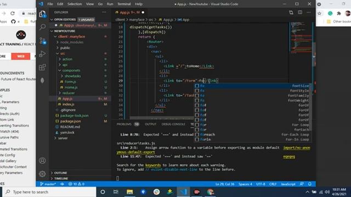
Task: Open the Explorer view in activity bar
Action: point(42,14)
